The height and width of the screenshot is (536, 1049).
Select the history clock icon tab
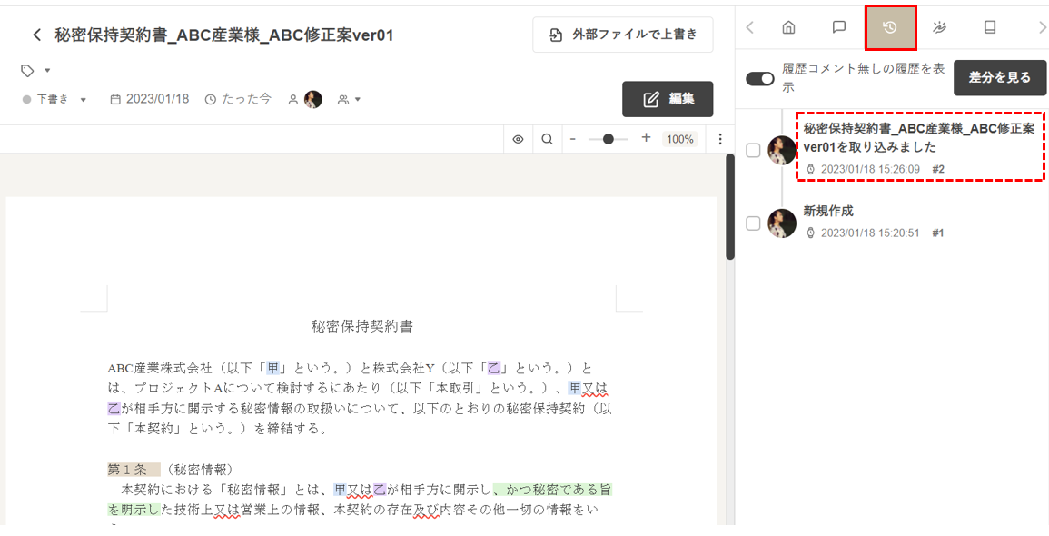(890, 27)
